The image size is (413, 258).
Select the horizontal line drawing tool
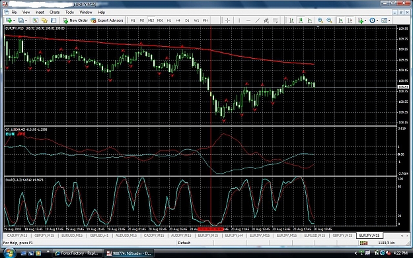click(x=248, y=20)
